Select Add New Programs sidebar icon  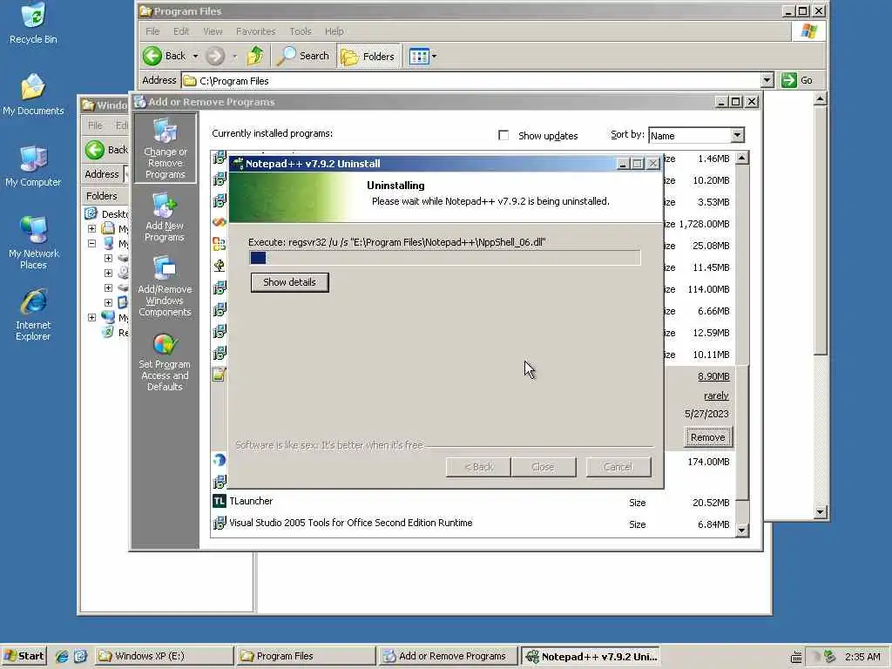click(165, 217)
